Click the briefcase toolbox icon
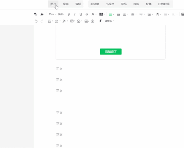 tap(93, 21)
